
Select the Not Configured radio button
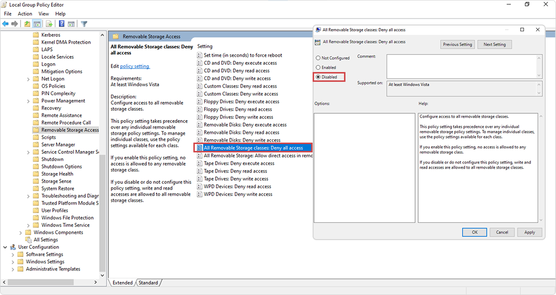coord(318,58)
